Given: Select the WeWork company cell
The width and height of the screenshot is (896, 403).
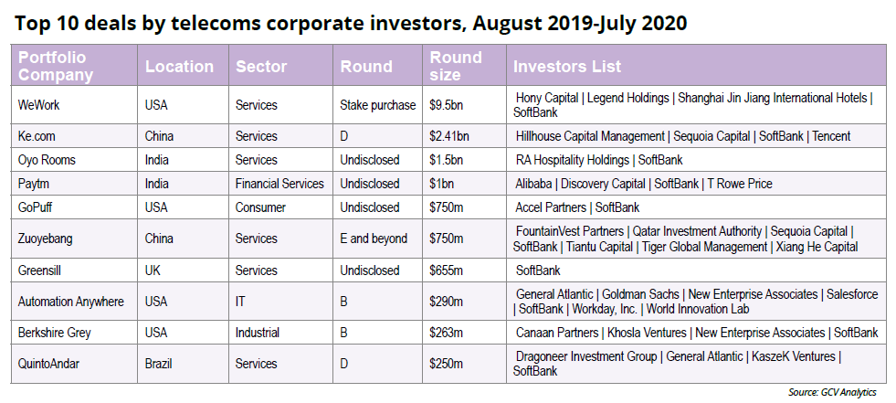Looking at the screenshot, I should coord(40,105).
